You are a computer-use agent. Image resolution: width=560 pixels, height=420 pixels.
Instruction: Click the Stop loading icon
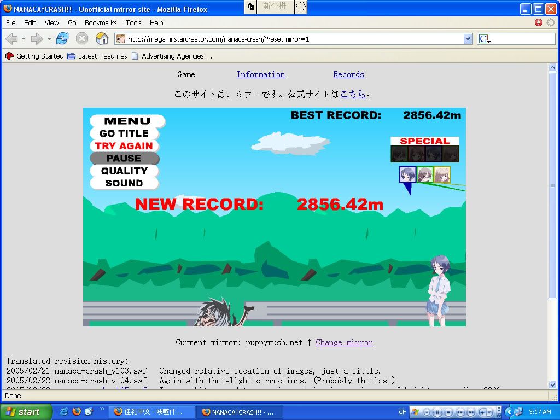82,39
